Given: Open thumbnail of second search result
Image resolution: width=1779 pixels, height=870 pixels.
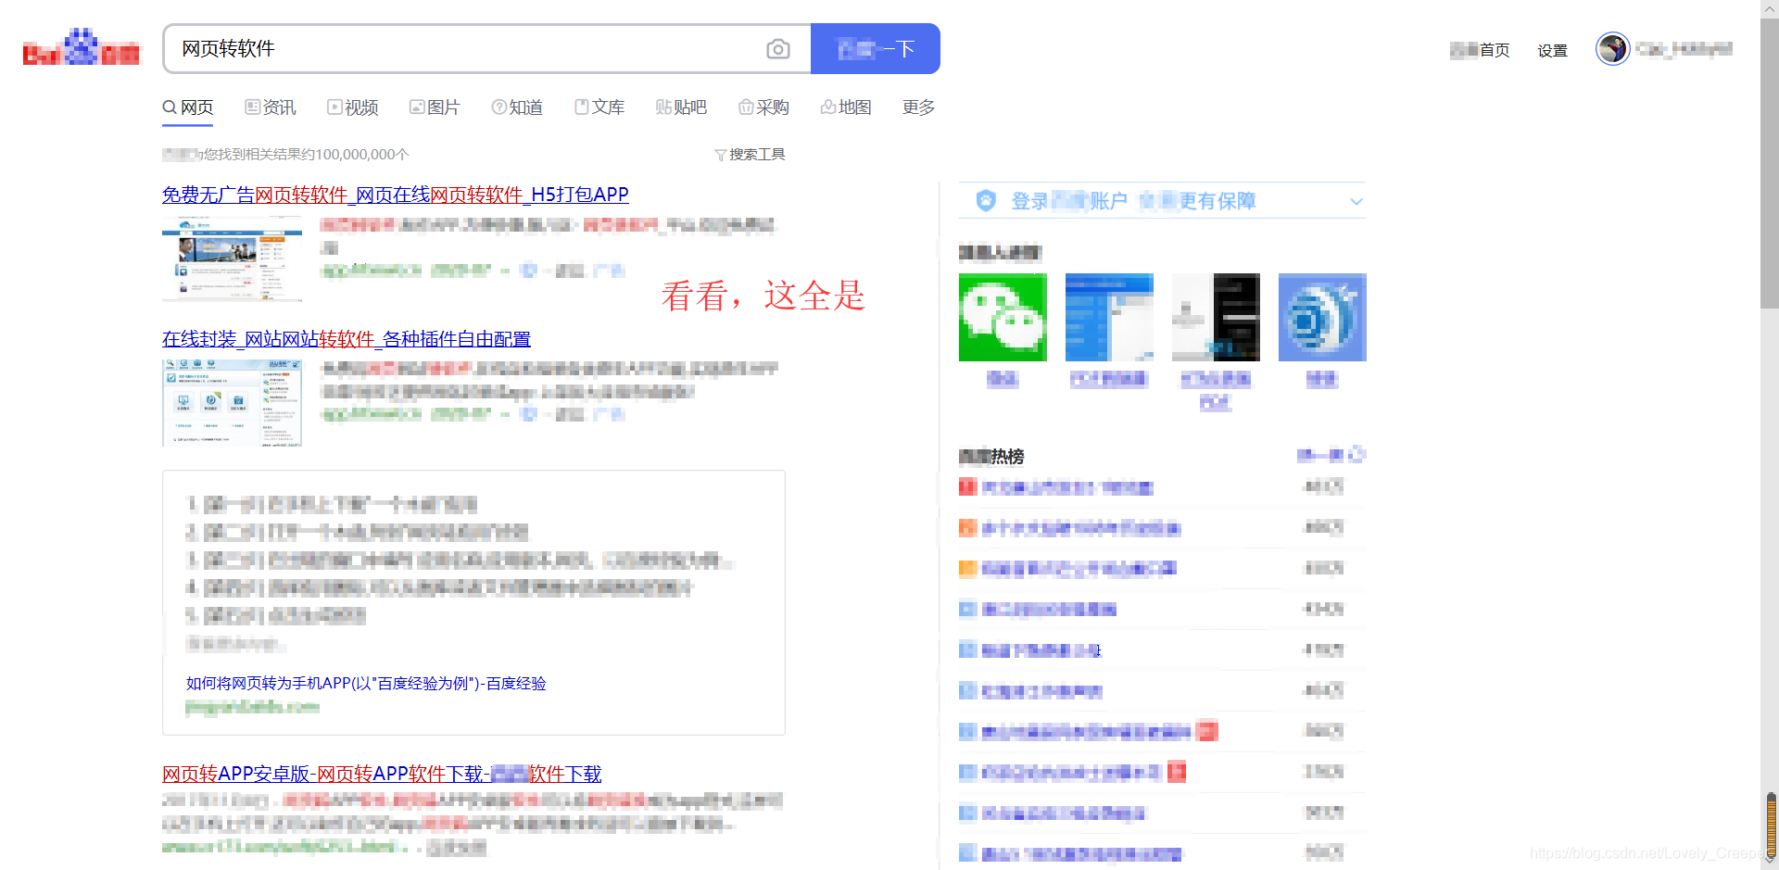Looking at the screenshot, I should 233,403.
